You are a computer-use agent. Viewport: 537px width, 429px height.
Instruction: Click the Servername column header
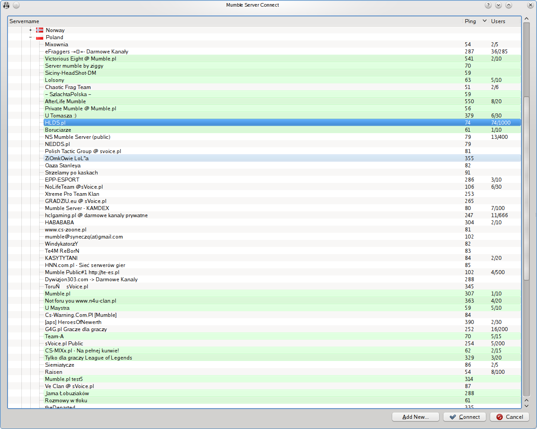[x=24, y=21]
